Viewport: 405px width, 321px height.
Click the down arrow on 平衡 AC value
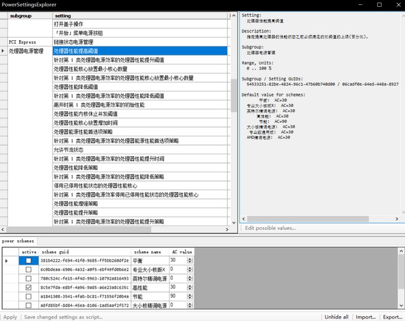point(190,262)
